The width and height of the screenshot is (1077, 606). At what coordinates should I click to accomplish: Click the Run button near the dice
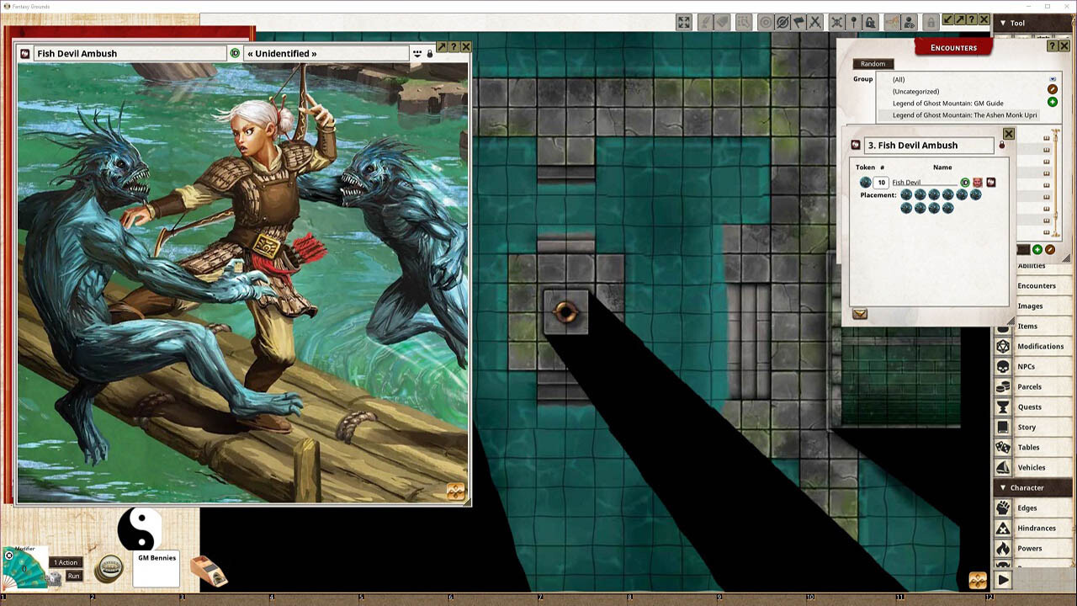72,576
